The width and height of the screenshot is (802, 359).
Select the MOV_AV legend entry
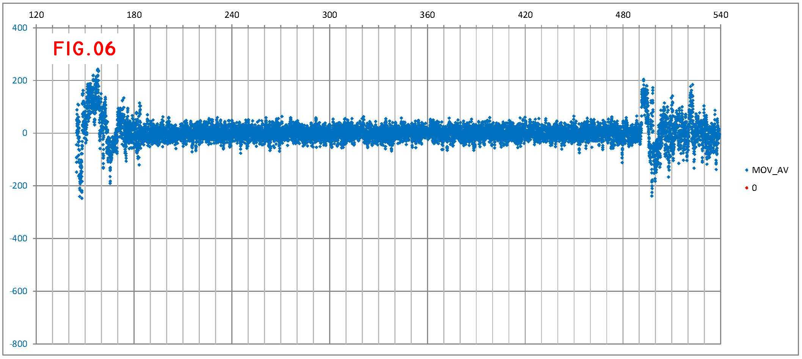point(766,170)
